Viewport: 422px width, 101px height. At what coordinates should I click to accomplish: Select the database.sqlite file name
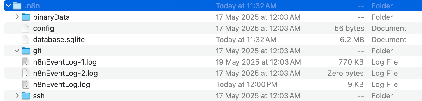pos(59,40)
